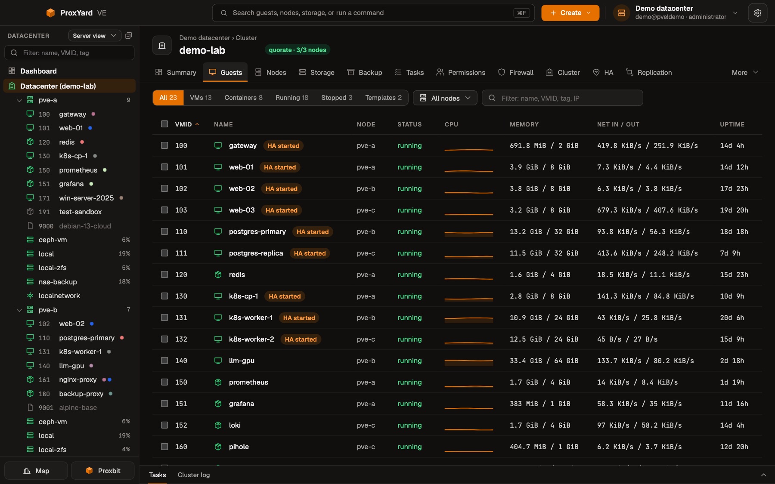
Task: Collapse the pve-b node tree
Action: (x=19, y=310)
